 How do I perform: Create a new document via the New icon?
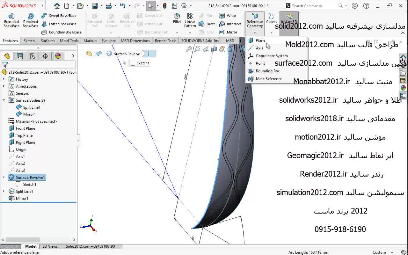pos(67,6)
